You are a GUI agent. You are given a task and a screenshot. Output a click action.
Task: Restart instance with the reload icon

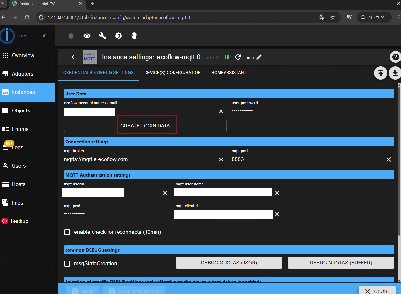pos(238,57)
